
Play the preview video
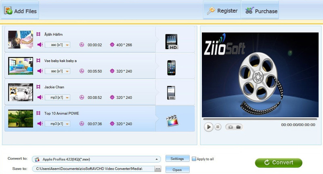pyautogui.click(x=208, y=127)
